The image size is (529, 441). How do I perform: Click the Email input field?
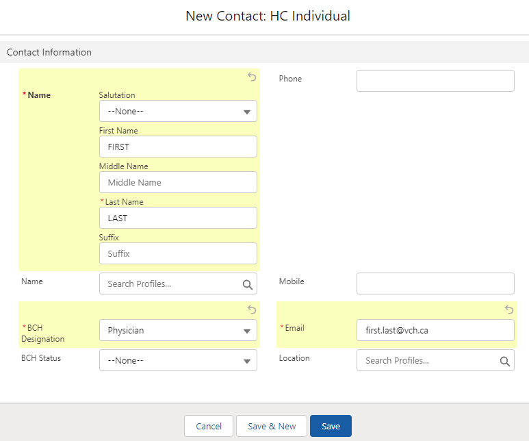(x=435, y=330)
